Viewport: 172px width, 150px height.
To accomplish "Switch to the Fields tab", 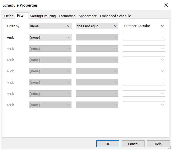I will (x=9, y=16).
